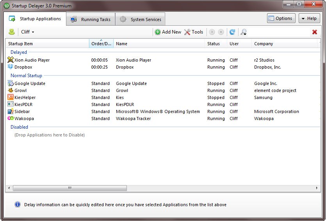Select the Delayed group header

tap(19, 52)
